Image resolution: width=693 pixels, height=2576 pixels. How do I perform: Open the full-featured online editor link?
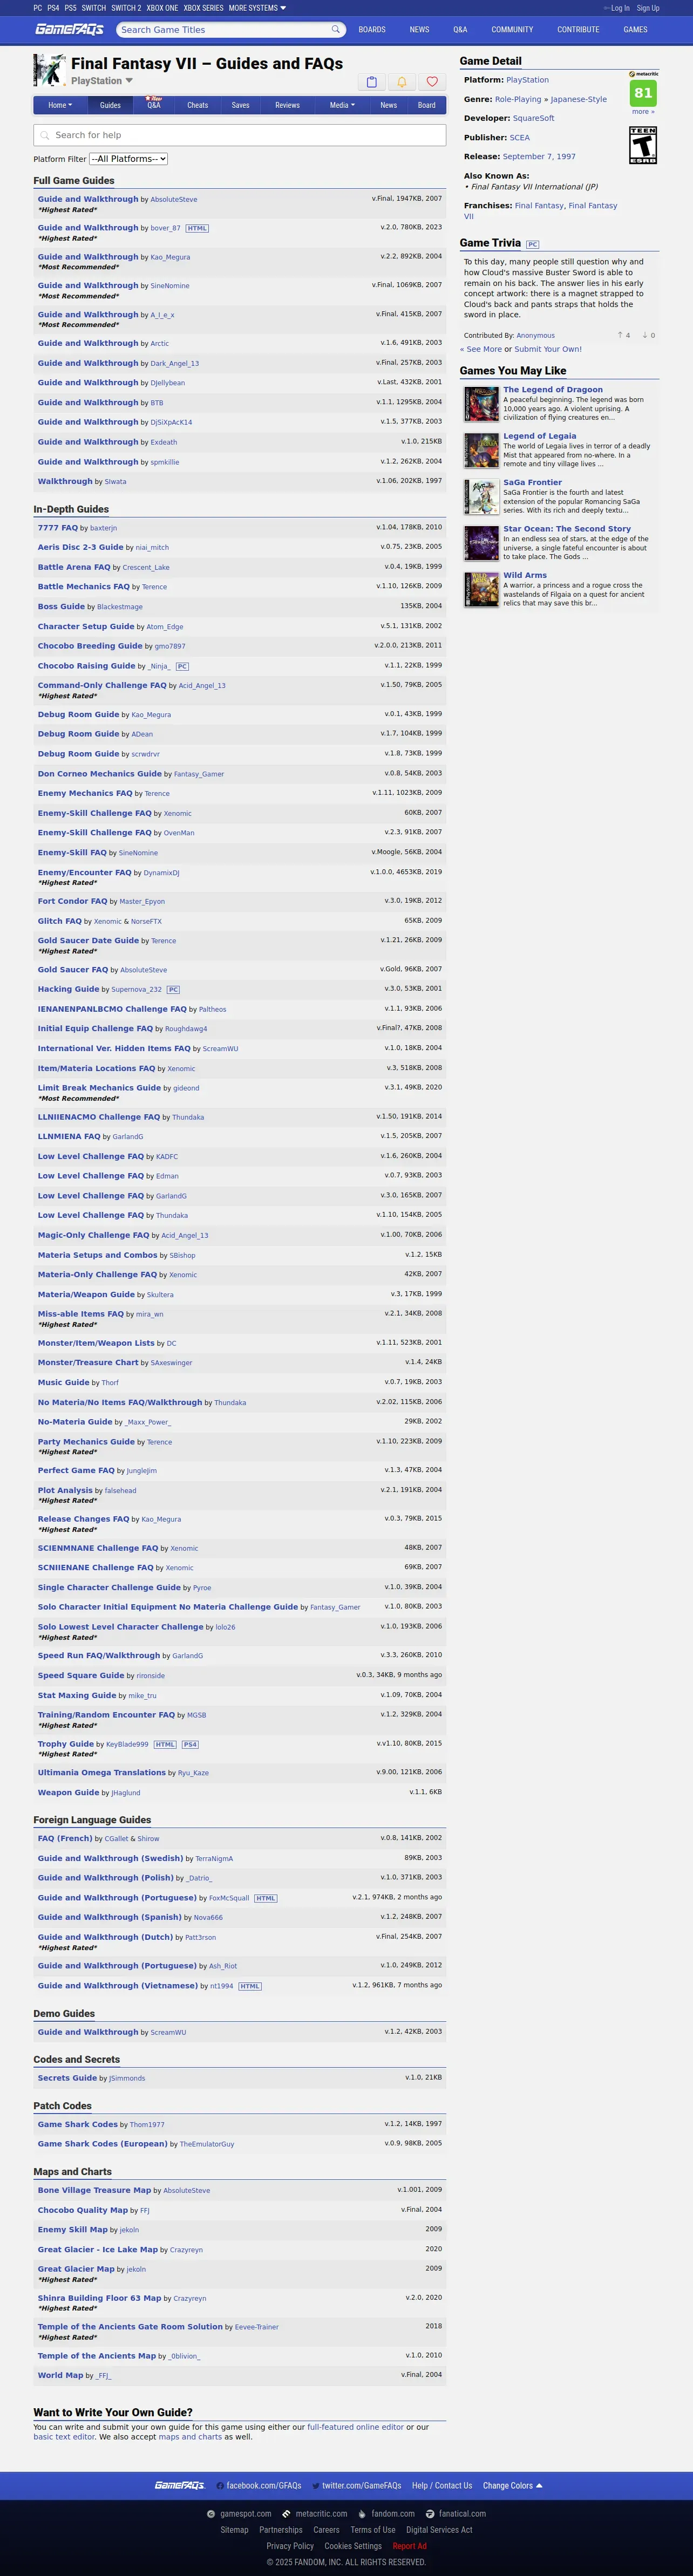point(355,2427)
